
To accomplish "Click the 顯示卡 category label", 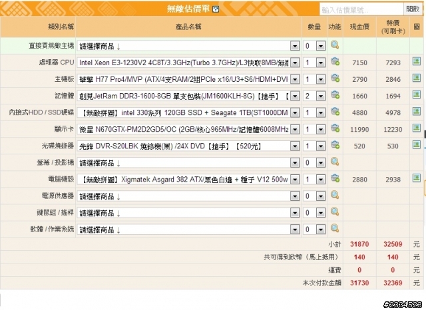I will tap(64, 129).
